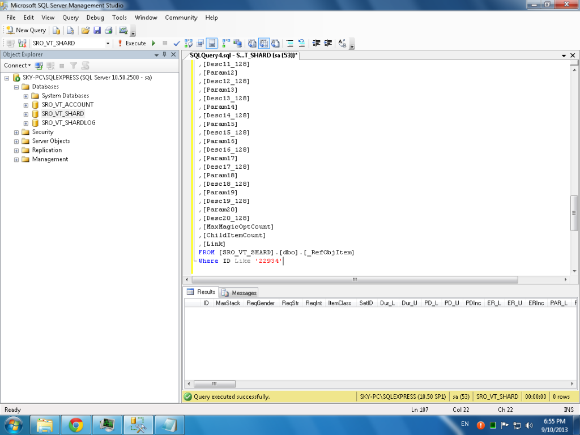Open the Query Options icon
Image resolution: width=580 pixels, height=435 pixels.
point(200,43)
